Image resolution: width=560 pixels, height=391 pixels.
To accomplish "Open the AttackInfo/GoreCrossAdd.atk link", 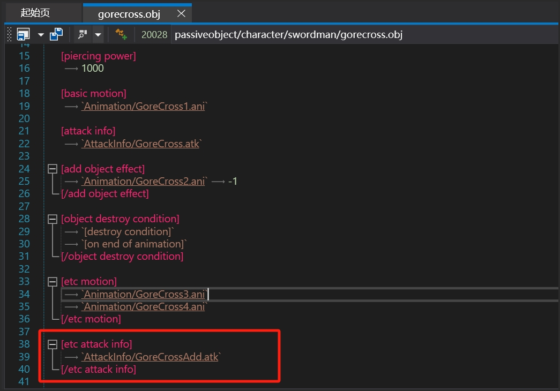I will pyautogui.click(x=150, y=357).
